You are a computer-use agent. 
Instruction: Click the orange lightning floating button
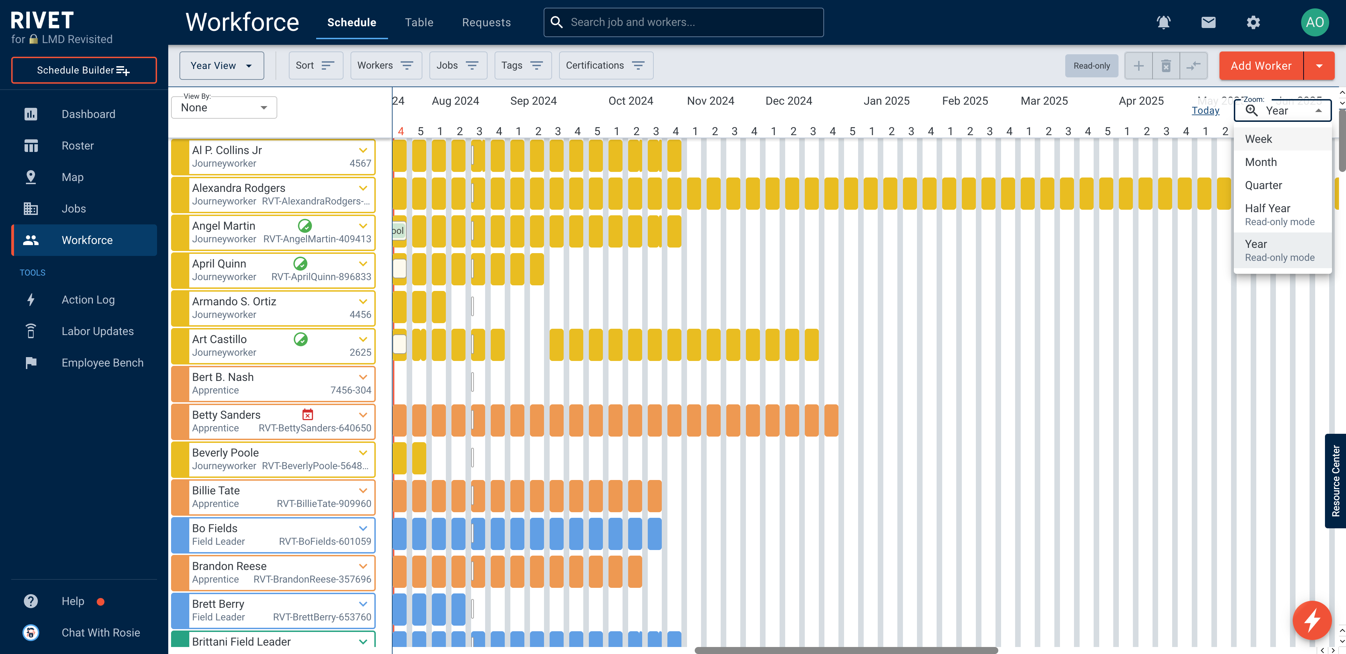pyautogui.click(x=1312, y=621)
